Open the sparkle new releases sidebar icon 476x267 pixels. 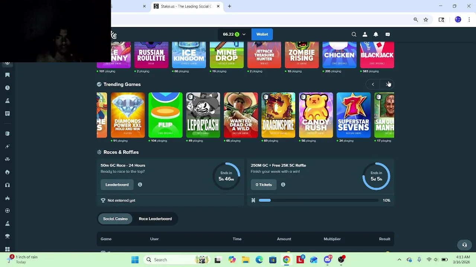coord(7,146)
